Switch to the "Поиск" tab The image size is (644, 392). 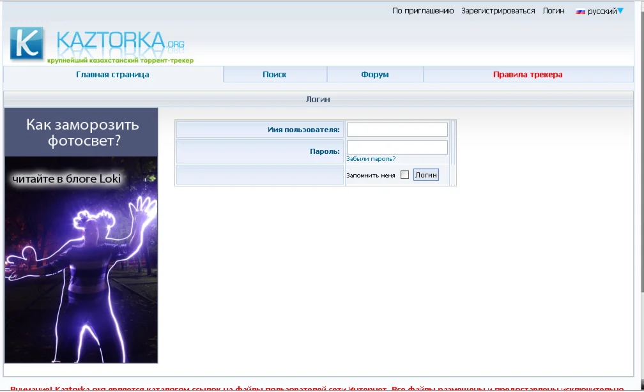pos(275,74)
